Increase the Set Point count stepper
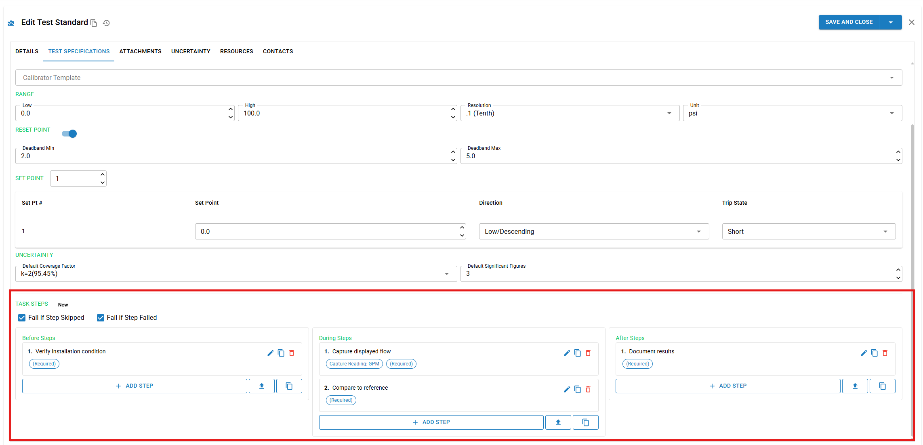Viewport: 923px width, 445px height. 103,174
